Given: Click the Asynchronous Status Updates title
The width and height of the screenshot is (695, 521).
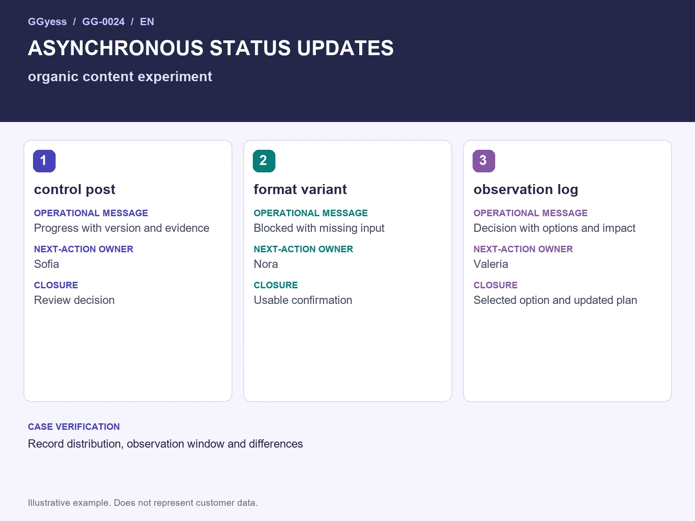Looking at the screenshot, I should (x=211, y=48).
